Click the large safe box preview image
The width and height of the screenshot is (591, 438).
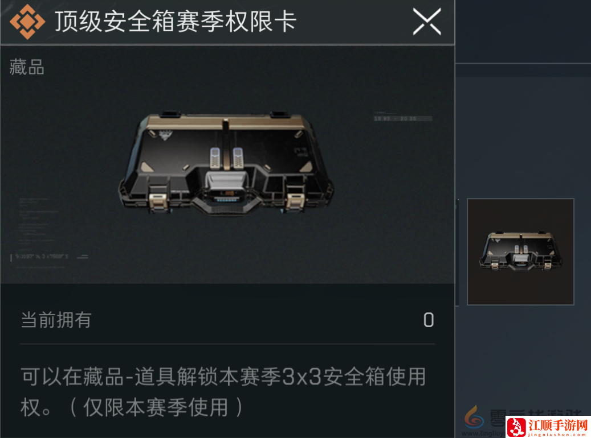[x=226, y=165]
